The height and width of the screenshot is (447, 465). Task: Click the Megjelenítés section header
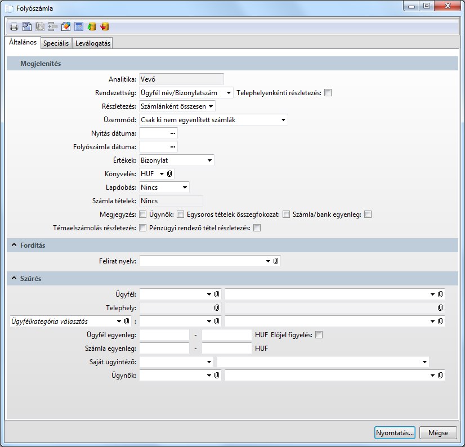232,64
